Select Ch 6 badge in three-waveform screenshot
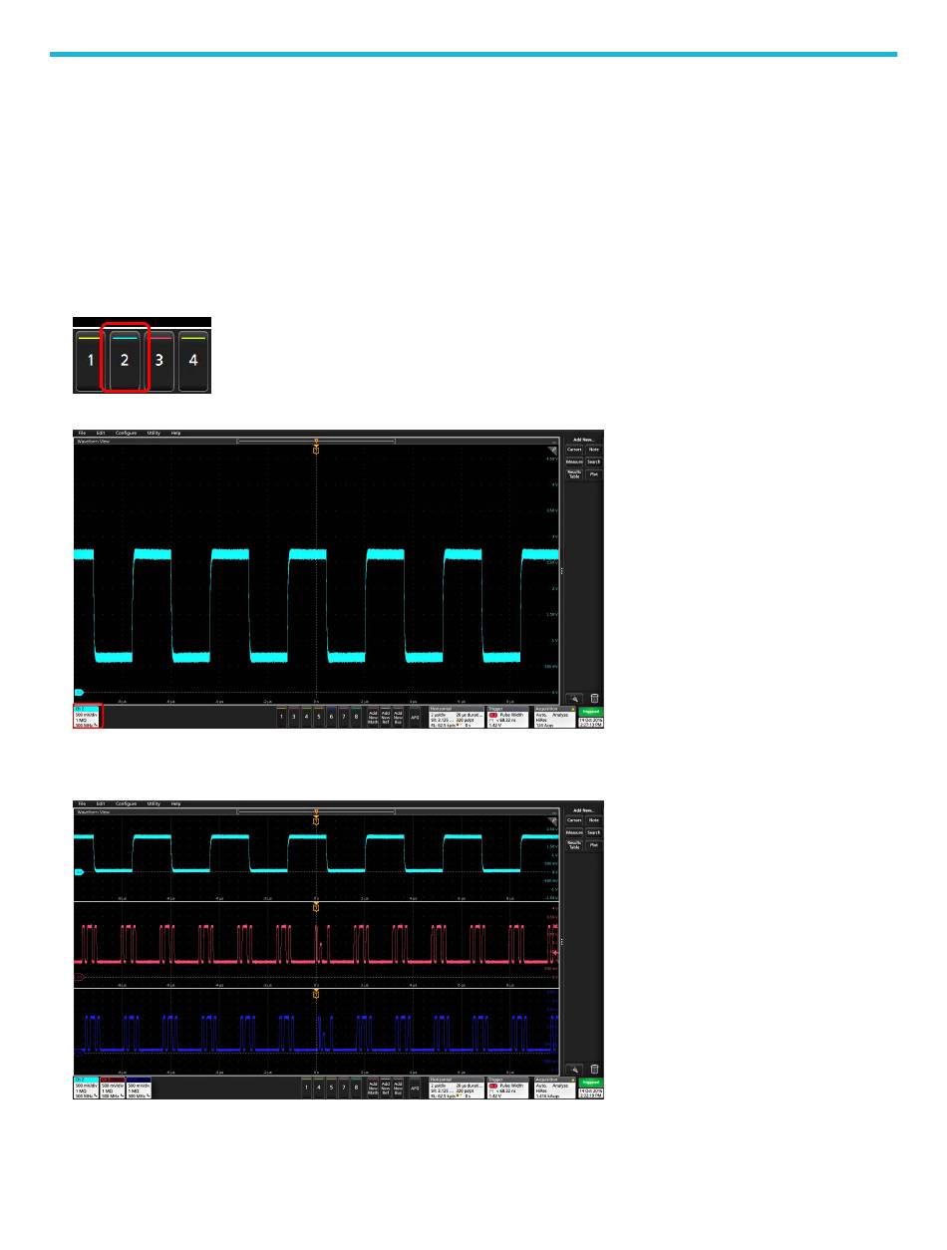This screenshot has height=1250, width=947. click(138, 1089)
